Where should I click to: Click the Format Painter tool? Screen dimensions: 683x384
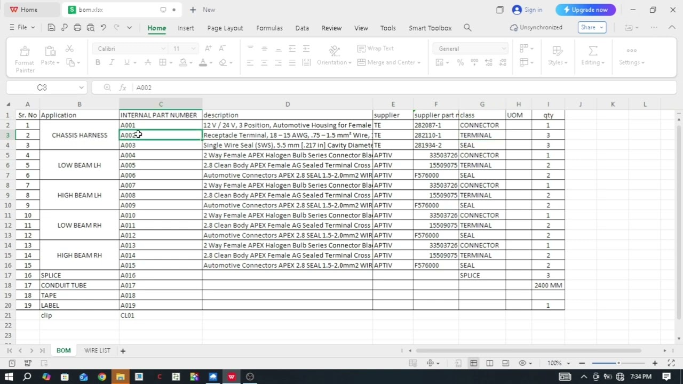pos(25,59)
